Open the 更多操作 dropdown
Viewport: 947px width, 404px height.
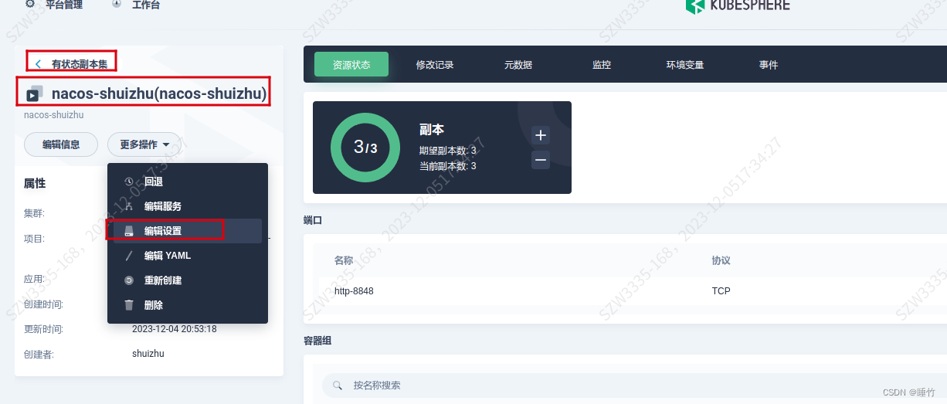point(144,144)
